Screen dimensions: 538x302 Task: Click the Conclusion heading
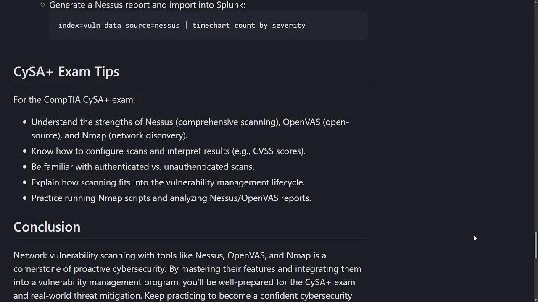coord(47,227)
